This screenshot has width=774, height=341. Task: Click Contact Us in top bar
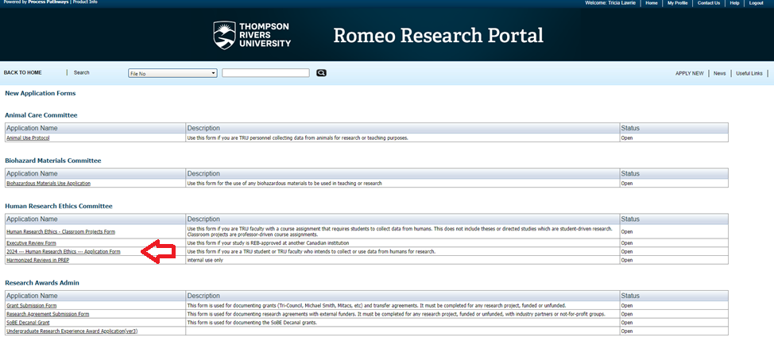[708, 3]
